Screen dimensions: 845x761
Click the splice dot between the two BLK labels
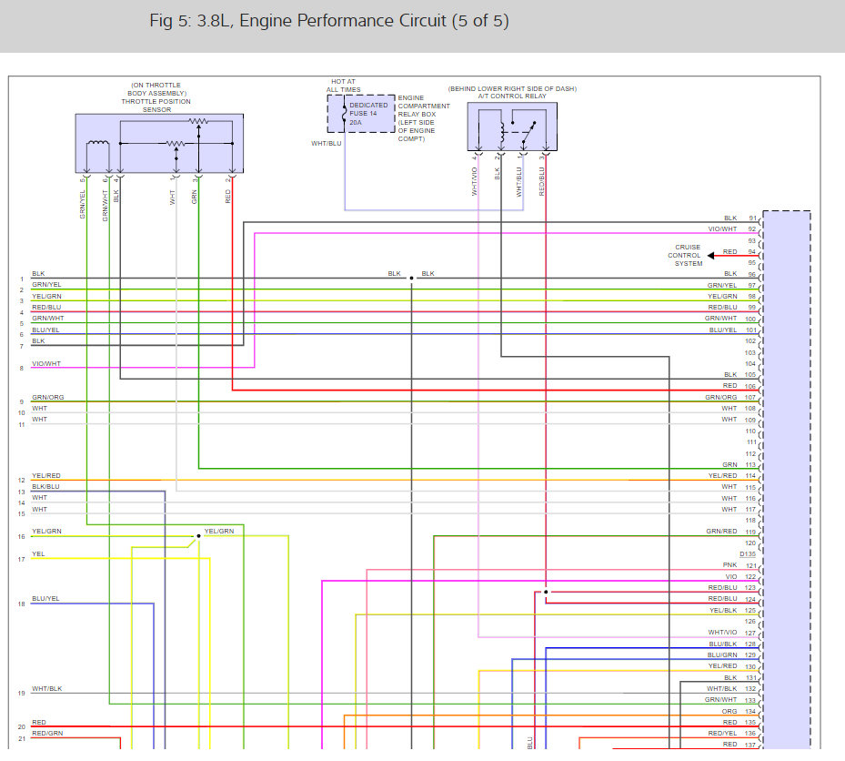point(411,278)
